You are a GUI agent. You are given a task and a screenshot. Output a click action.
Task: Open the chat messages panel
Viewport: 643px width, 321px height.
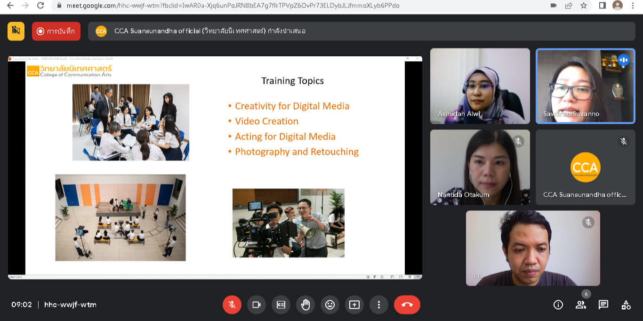pyautogui.click(x=603, y=305)
